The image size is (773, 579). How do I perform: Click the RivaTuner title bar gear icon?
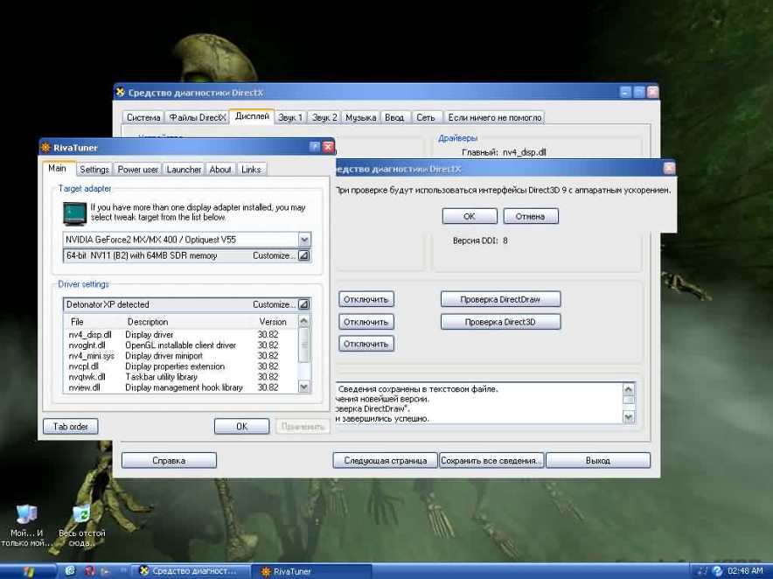pos(46,148)
